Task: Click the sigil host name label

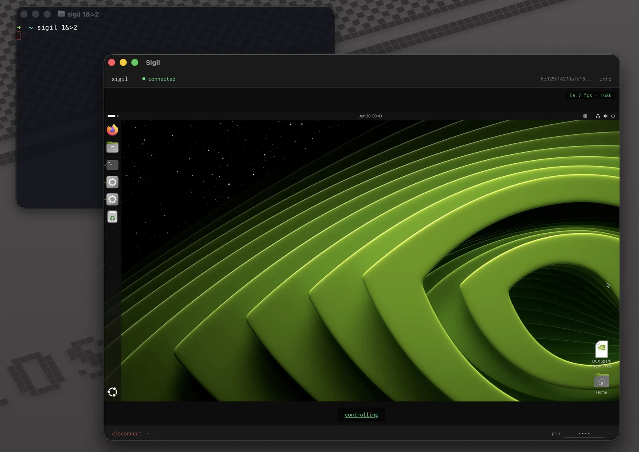Action: (120, 79)
